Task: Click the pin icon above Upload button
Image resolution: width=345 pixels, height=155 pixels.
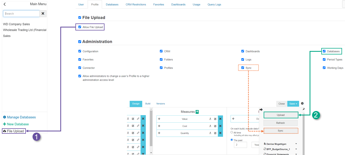Action: tap(304, 109)
